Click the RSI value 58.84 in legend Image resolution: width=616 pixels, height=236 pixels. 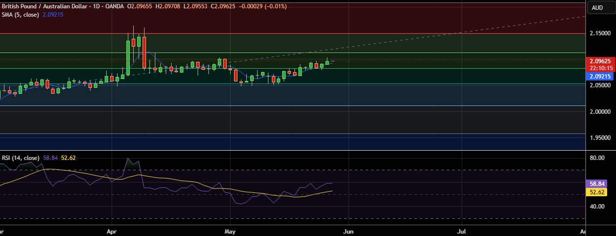(51, 158)
